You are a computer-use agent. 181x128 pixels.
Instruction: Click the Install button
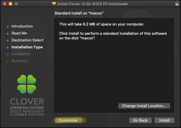pos(164,120)
